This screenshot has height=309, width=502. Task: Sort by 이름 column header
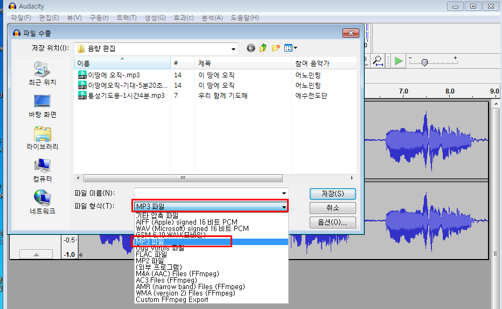(122, 63)
